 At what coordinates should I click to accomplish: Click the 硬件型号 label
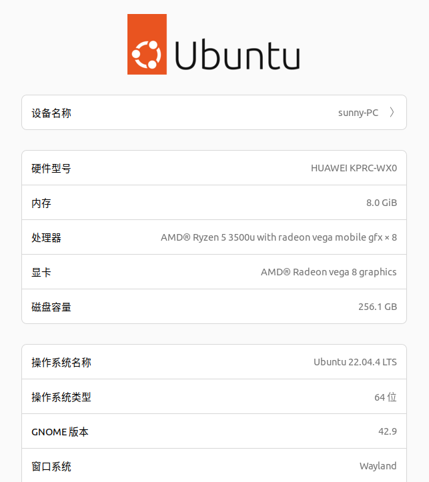click(x=51, y=169)
